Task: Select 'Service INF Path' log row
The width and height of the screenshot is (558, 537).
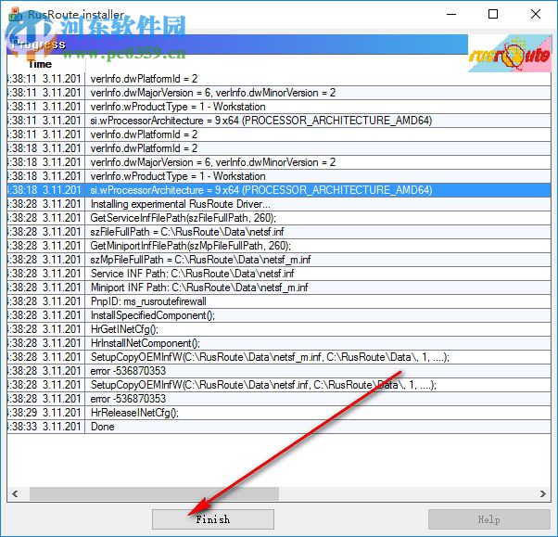Action: [x=279, y=274]
